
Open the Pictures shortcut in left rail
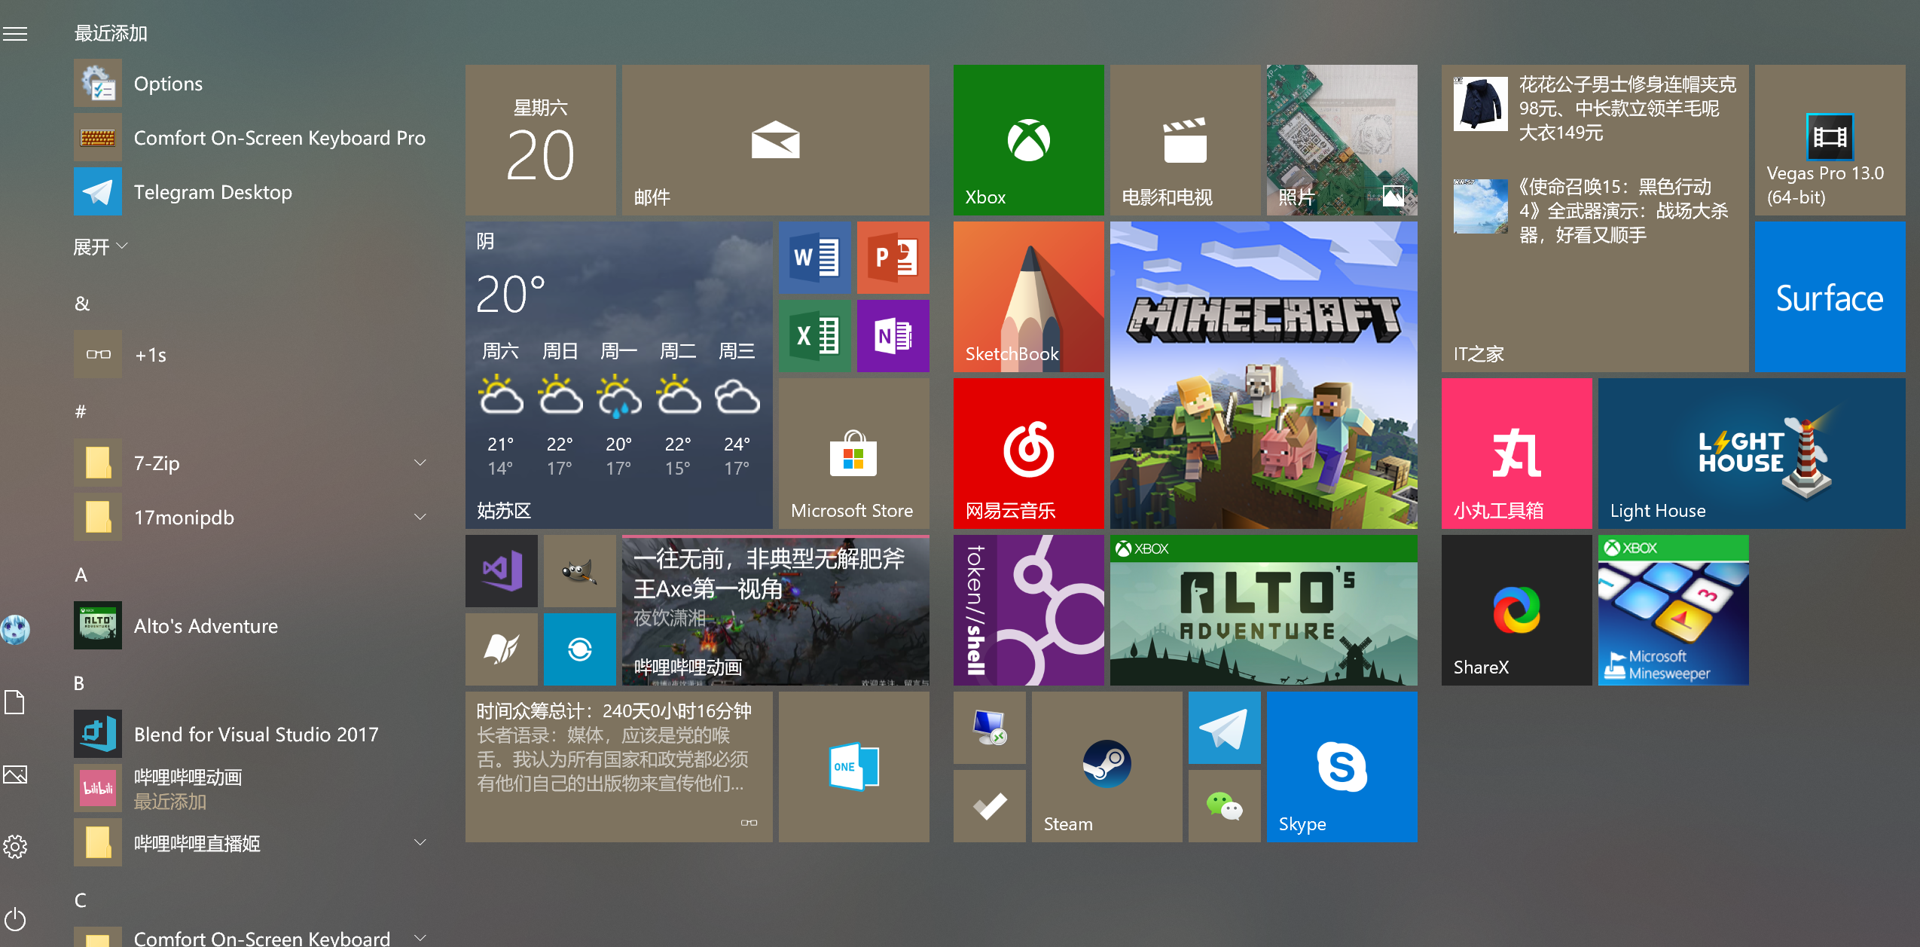coord(15,774)
